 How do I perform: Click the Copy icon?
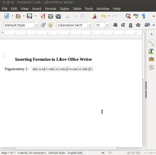click(75, 16)
